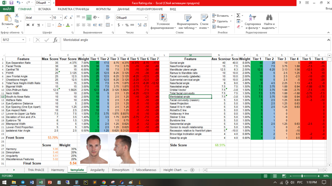The width and height of the screenshot is (332, 186).
Task: Click the Save disk icon in the quick access toolbar
Action: point(11,3)
